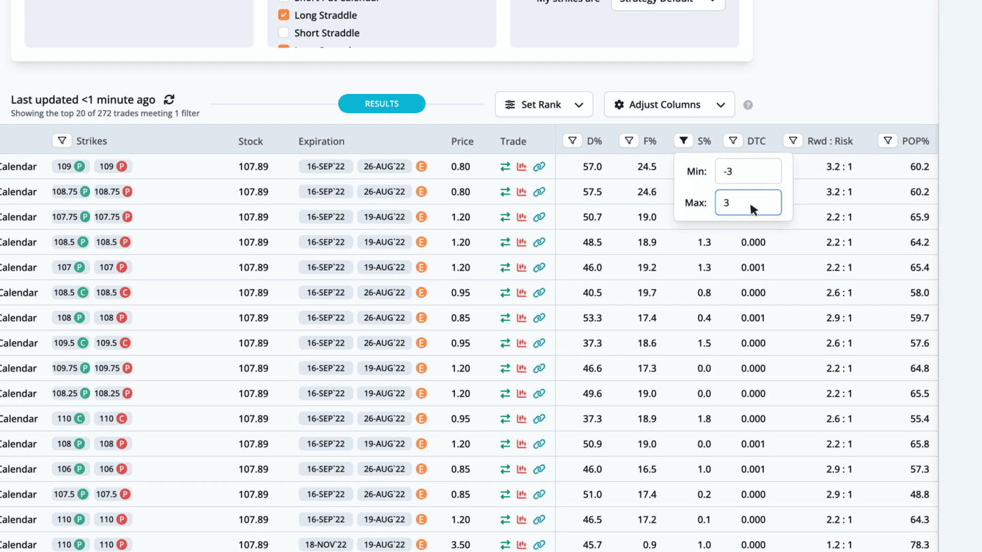
Task: Open chart icon in 109 P row
Action: coord(522,166)
